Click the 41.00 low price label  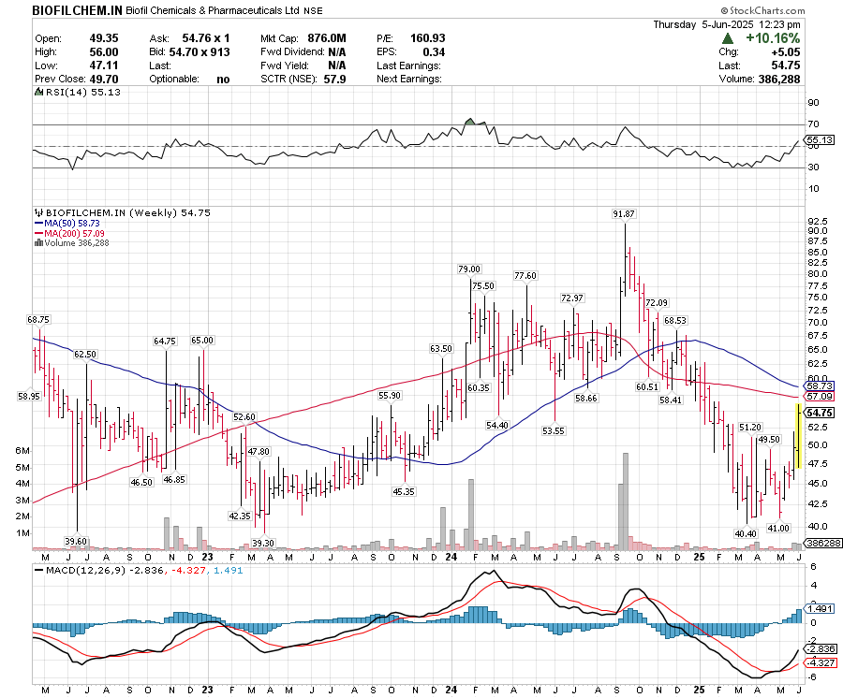pyautogui.click(x=778, y=528)
